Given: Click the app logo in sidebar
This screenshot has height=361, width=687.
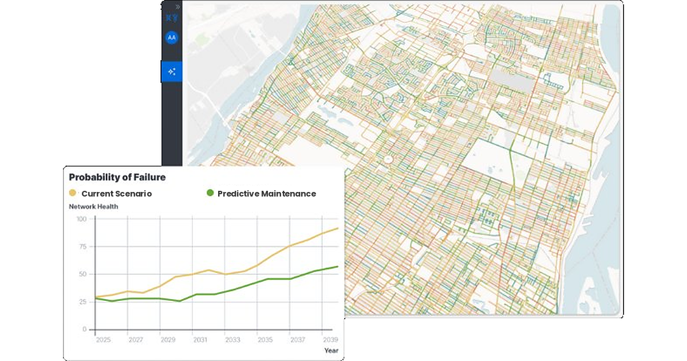Looking at the screenshot, I should (x=171, y=19).
